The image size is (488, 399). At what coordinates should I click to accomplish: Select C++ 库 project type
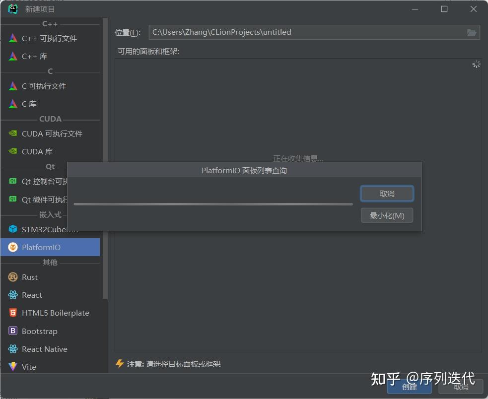50,57
